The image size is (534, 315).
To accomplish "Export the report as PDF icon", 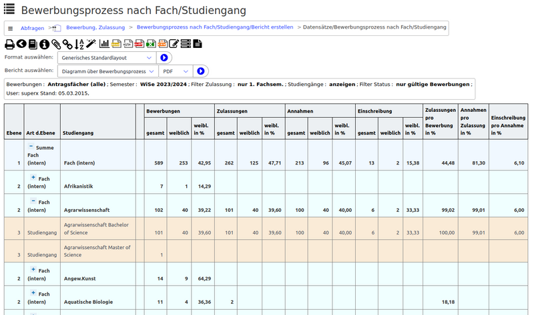I will point(139,43).
